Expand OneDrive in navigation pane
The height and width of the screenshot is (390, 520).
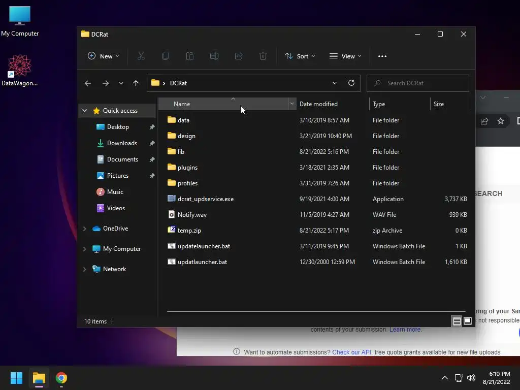pos(85,229)
